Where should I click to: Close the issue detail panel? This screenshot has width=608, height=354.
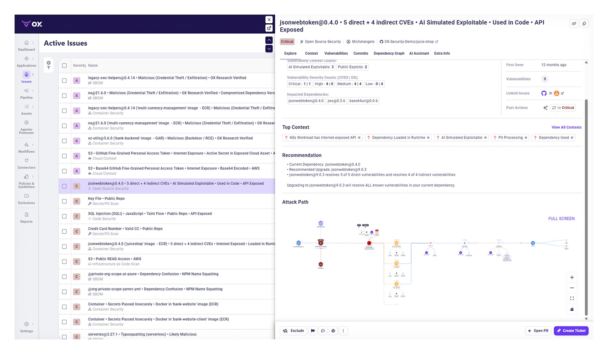point(269,20)
